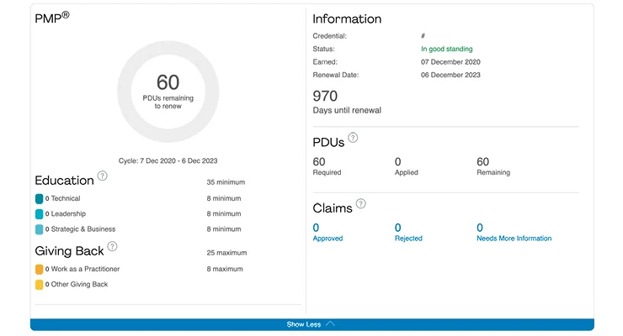
Task: Click the 0 count above Rejected
Action: 397,228
